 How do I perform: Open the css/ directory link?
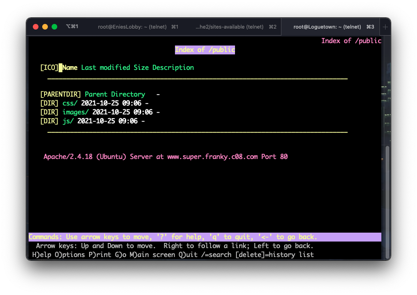70,103
